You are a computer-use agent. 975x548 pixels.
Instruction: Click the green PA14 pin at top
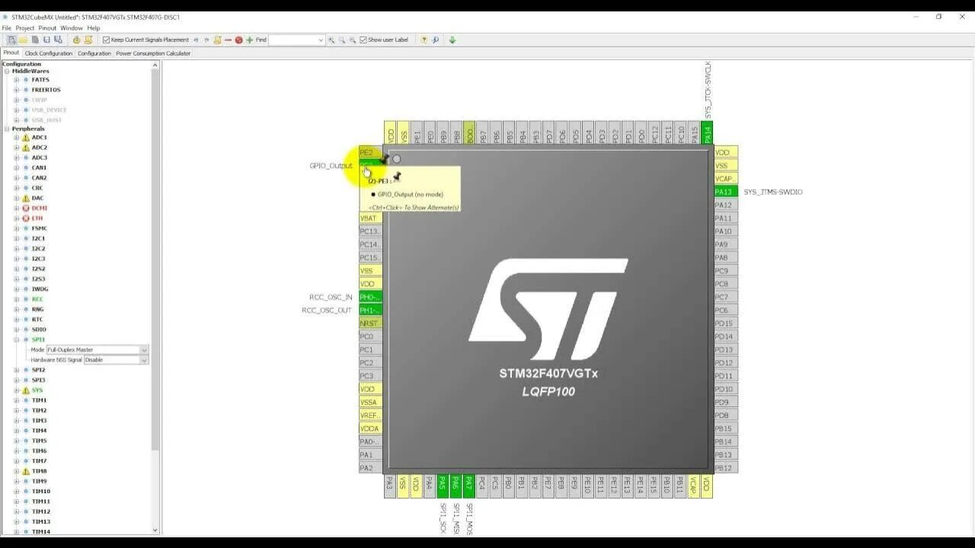[707, 132]
